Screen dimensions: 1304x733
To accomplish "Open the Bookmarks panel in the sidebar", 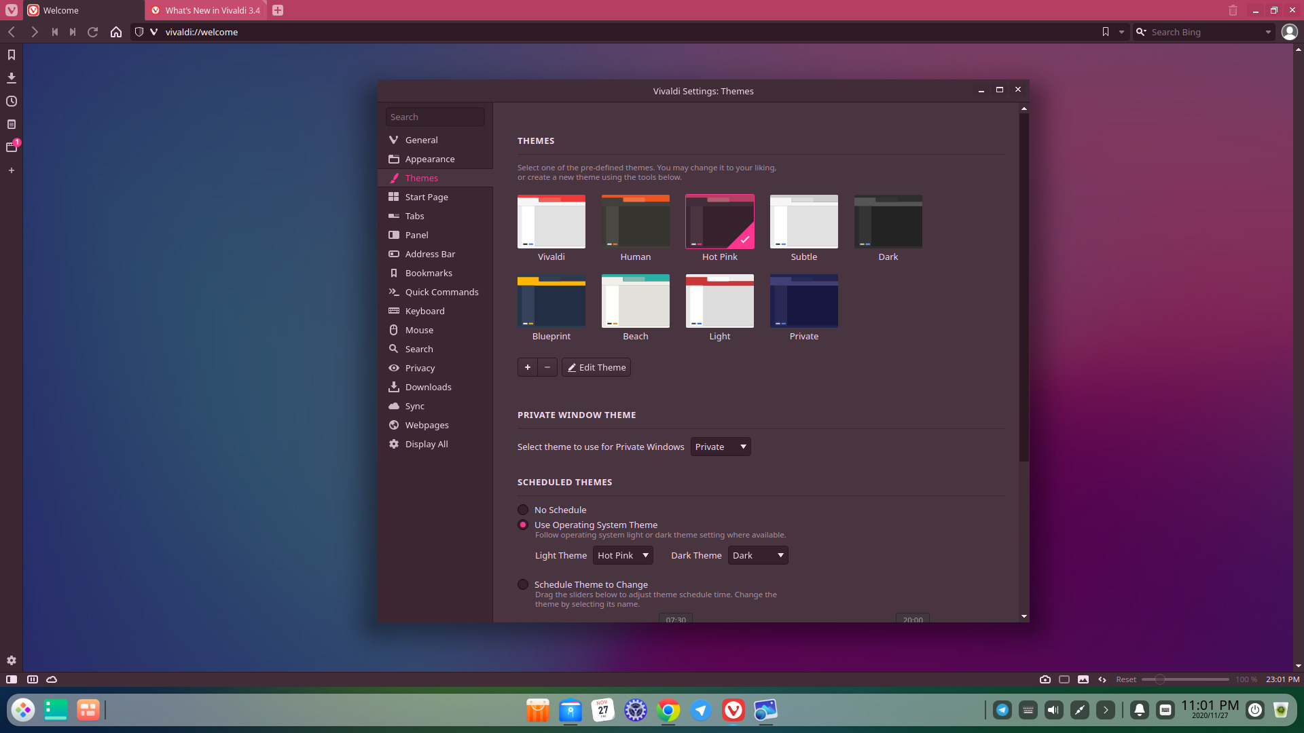I will 11,55.
